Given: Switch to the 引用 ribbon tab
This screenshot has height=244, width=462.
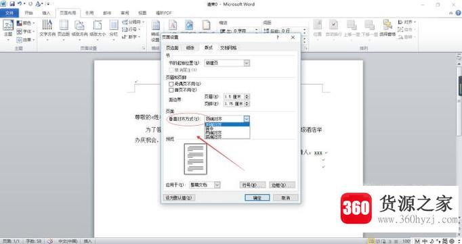Looking at the screenshot, I should pyautogui.click(x=89, y=13).
